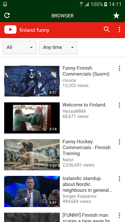125x222 pixels.
Task: Select the clooce channel name
Action: [69, 80]
